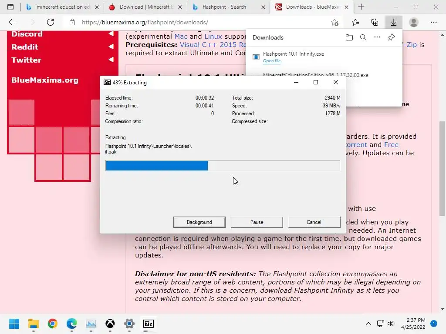The height and width of the screenshot is (334, 446).
Task: Open Xbox app from taskbar
Action: click(x=110, y=324)
